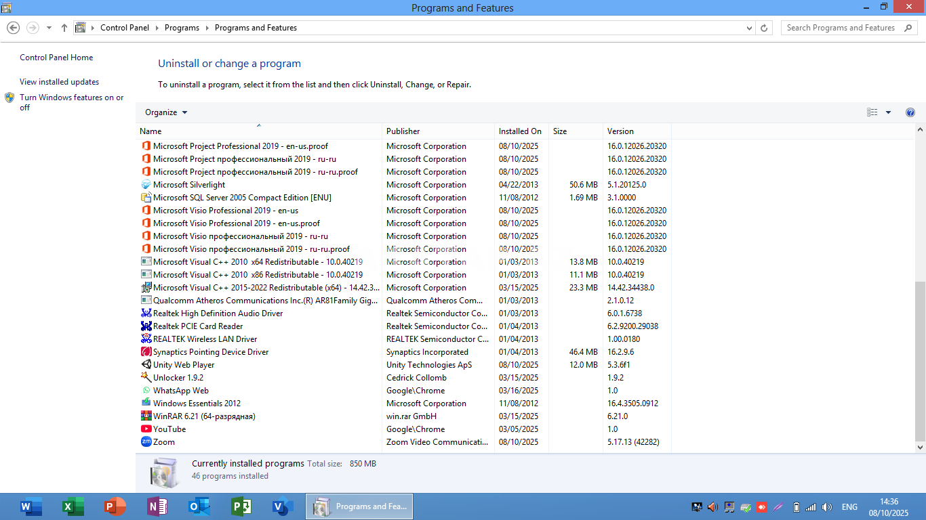Expand the view options dropdown arrow
The height and width of the screenshot is (520, 926).
(888, 112)
